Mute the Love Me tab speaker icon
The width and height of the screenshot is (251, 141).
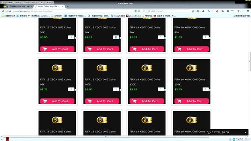coord(28,7)
